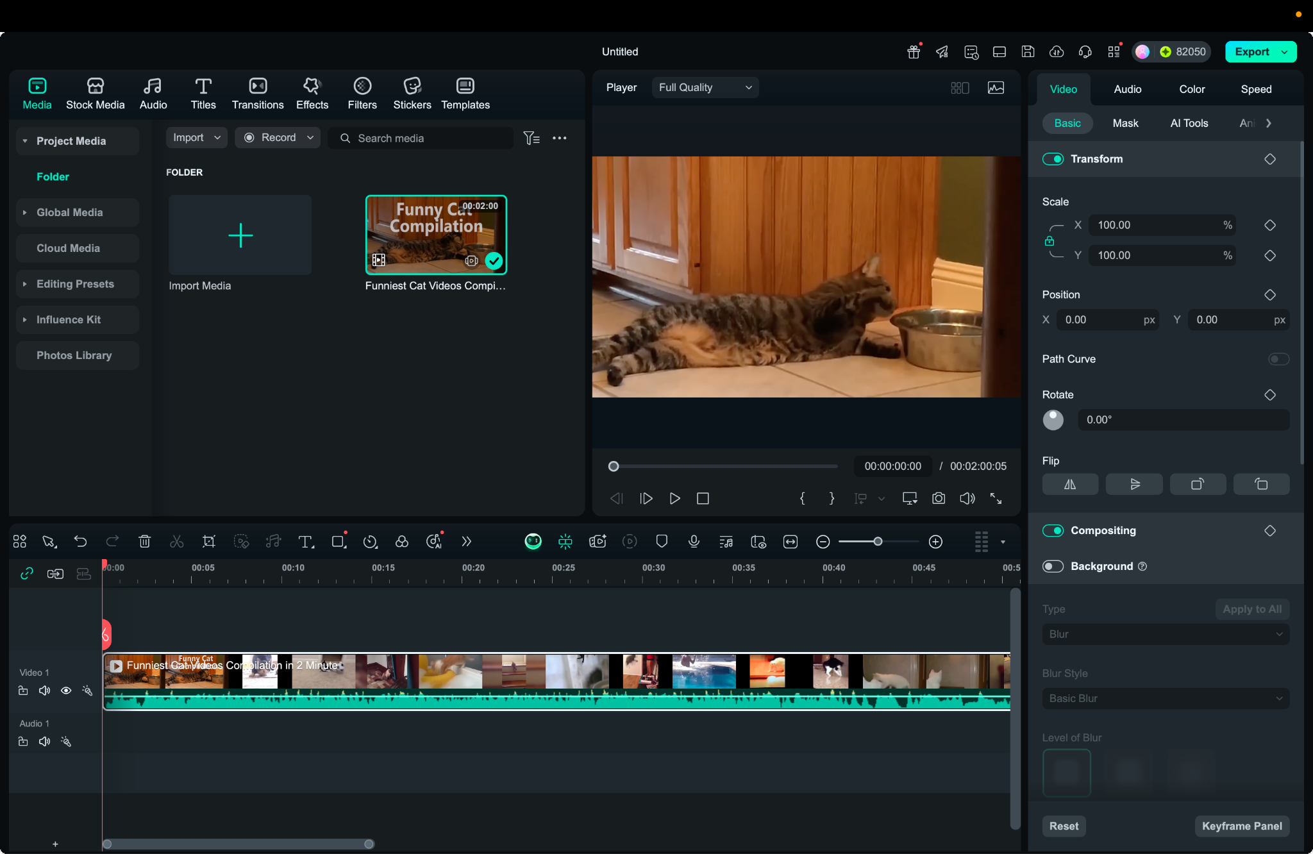This screenshot has height=854, width=1313.
Task: Click the Rotate dial knob
Action: pyautogui.click(x=1053, y=420)
